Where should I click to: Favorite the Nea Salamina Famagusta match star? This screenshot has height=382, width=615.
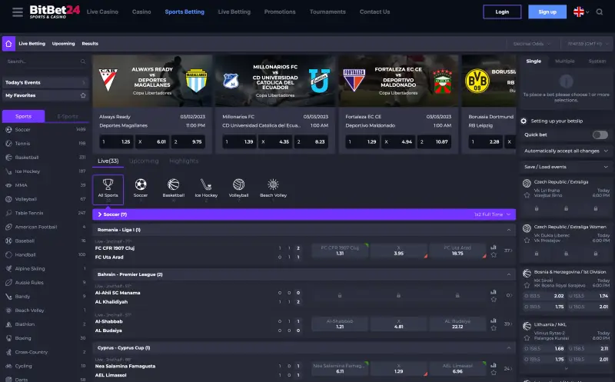click(x=494, y=373)
